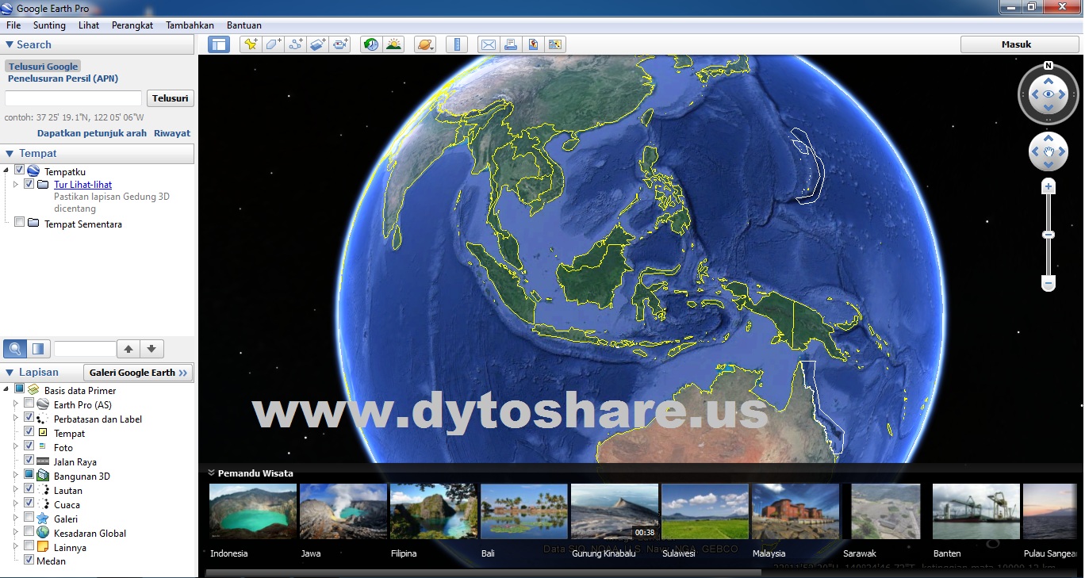Toggle the Tempatku checkbox
The height and width of the screenshot is (578, 1085).
point(19,170)
